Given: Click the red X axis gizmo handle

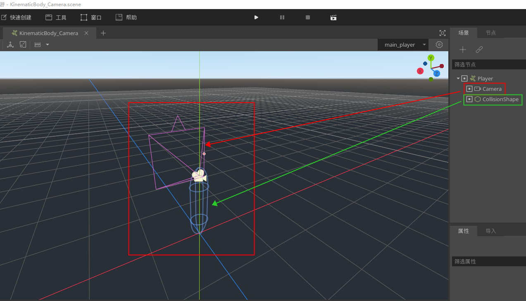Looking at the screenshot, I should [420, 71].
